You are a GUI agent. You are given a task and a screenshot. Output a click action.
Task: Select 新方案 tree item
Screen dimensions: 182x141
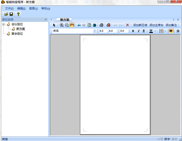(21, 29)
